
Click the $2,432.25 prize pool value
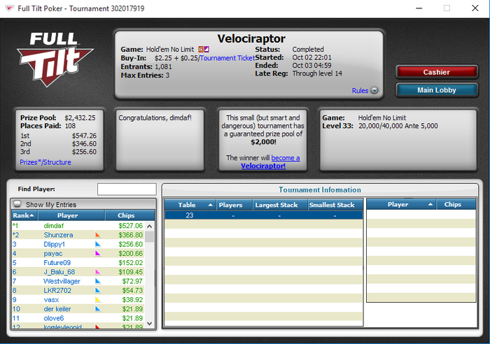pos(80,117)
